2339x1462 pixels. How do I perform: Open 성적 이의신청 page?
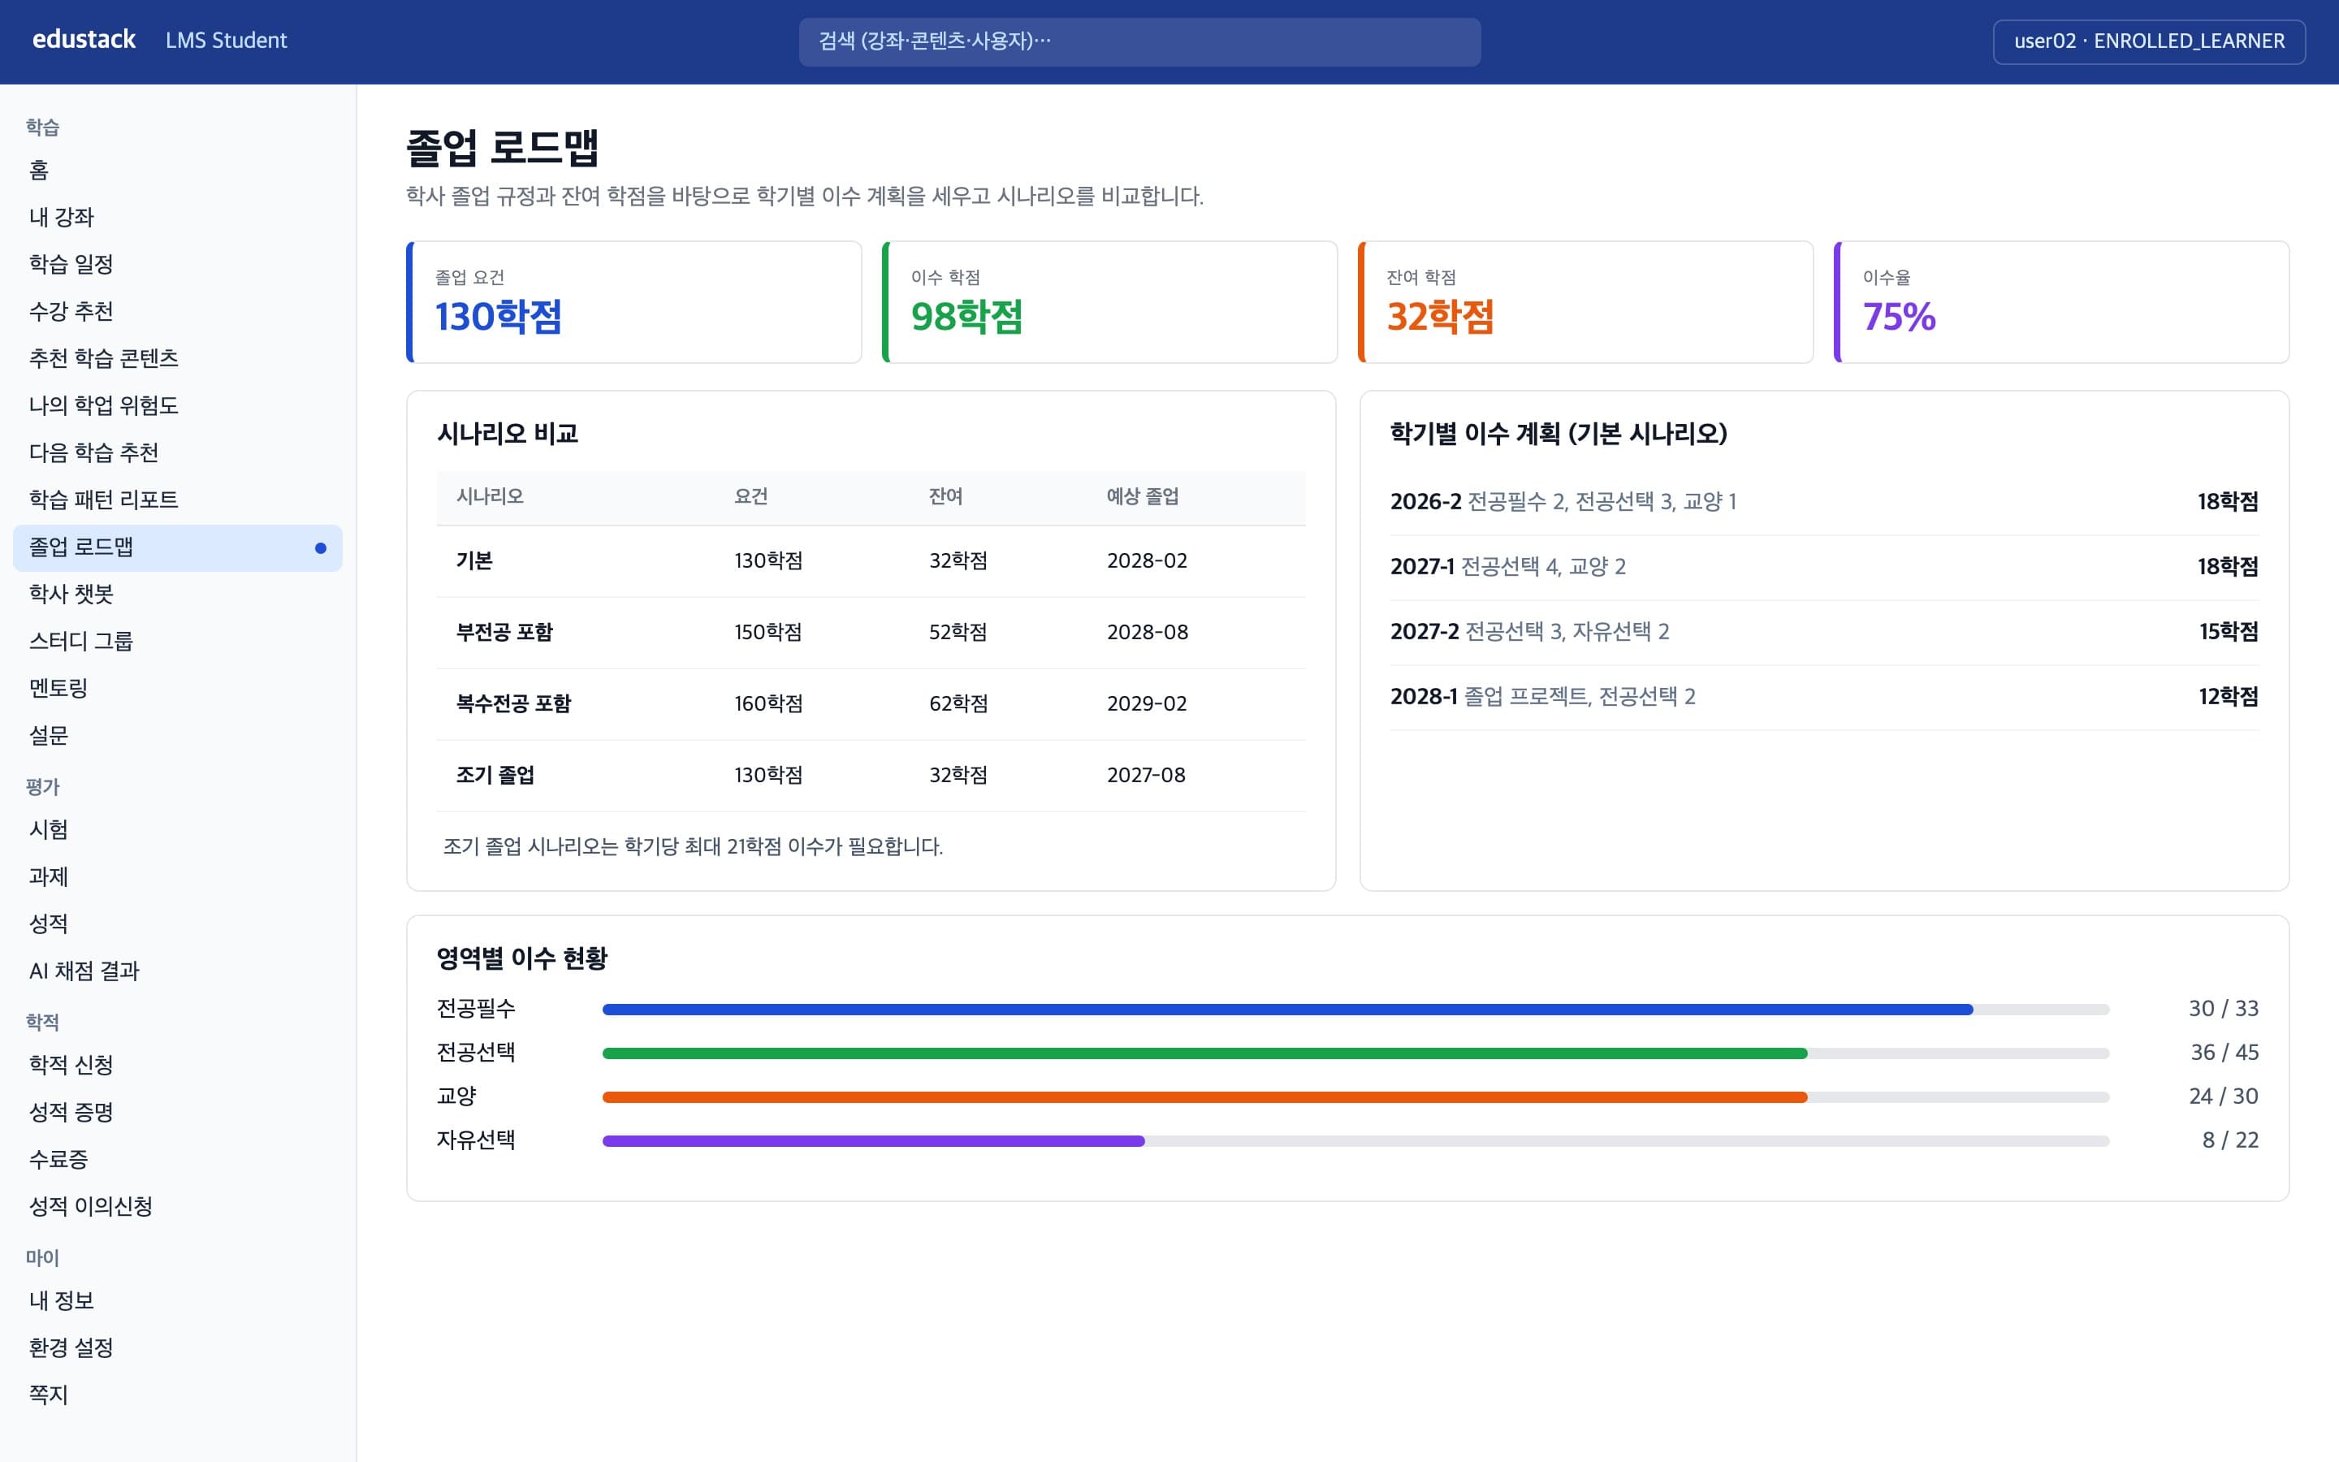[178, 1207]
